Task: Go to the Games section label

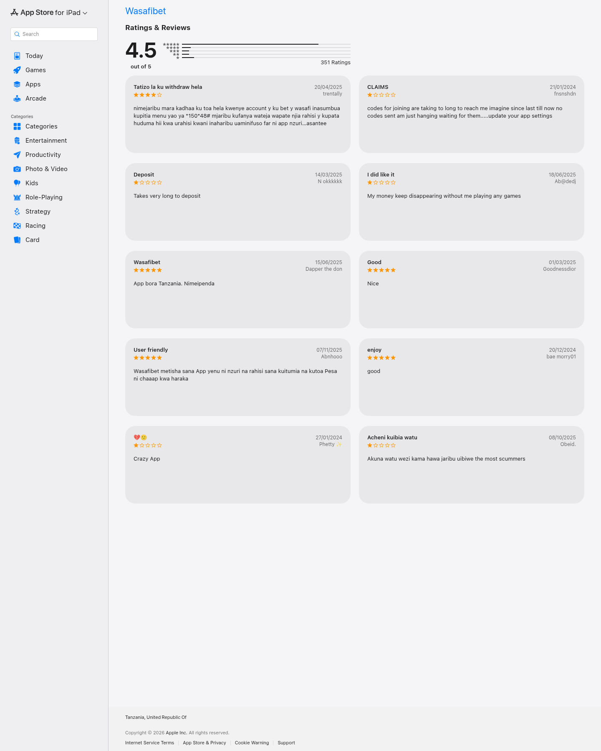Action: (x=35, y=70)
